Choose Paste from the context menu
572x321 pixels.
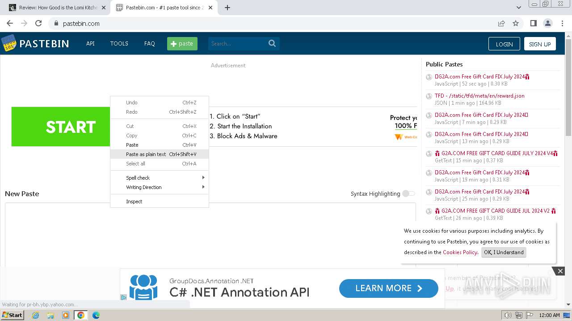click(160, 145)
